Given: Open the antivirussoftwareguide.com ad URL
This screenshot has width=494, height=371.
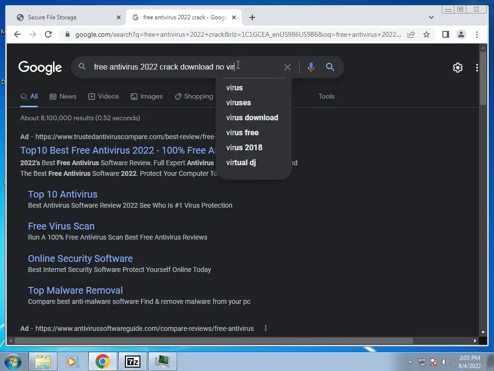Looking at the screenshot, I should click(x=144, y=328).
